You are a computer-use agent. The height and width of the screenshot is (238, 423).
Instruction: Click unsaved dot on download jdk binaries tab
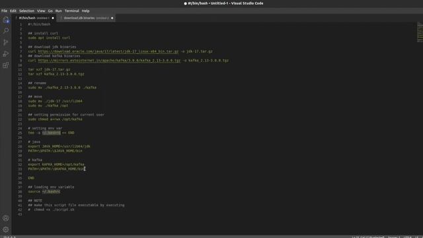click(x=112, y=18)
